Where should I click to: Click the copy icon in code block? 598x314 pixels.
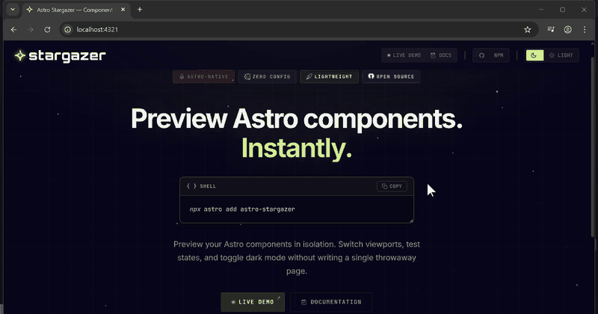[384, 186]
